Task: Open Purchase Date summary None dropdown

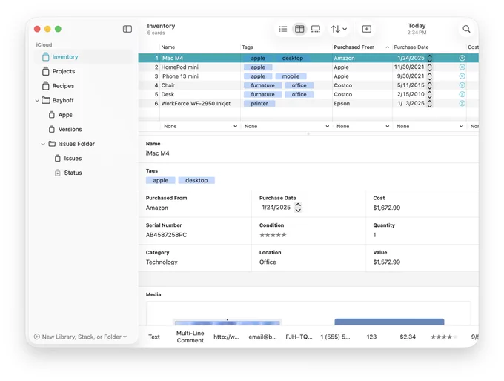Action: pos(429,126)
